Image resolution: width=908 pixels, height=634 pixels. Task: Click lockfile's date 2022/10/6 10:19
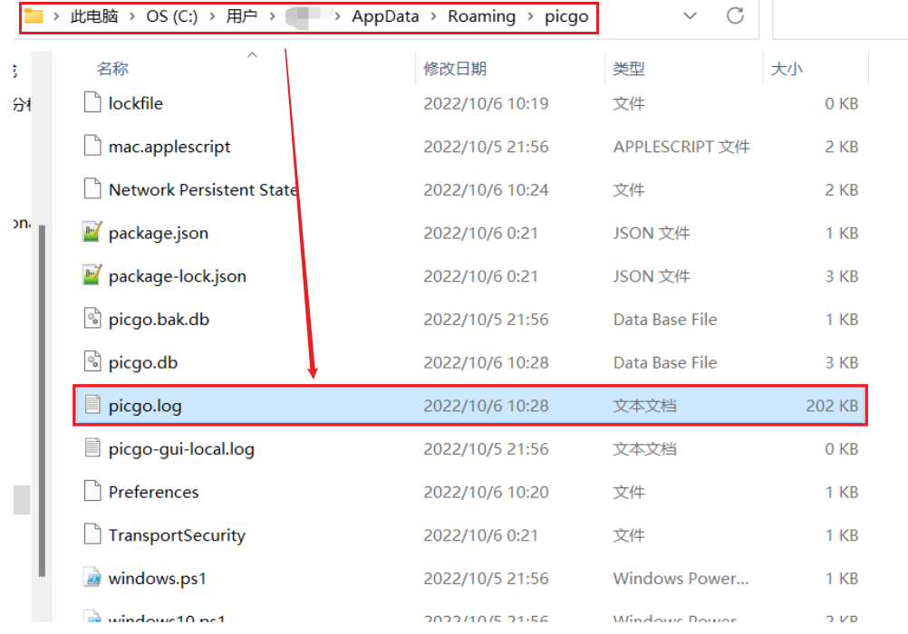[x=486, y=103]
